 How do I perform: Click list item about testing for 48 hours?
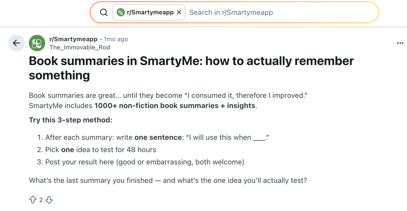[100, 150]
